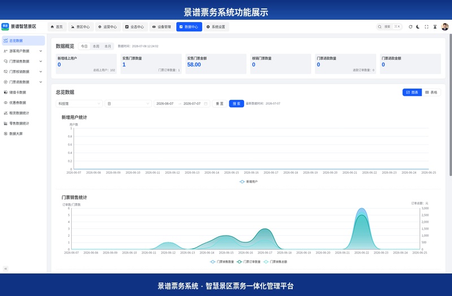Click the 实售门票数量 stat card

pos(151,64)
